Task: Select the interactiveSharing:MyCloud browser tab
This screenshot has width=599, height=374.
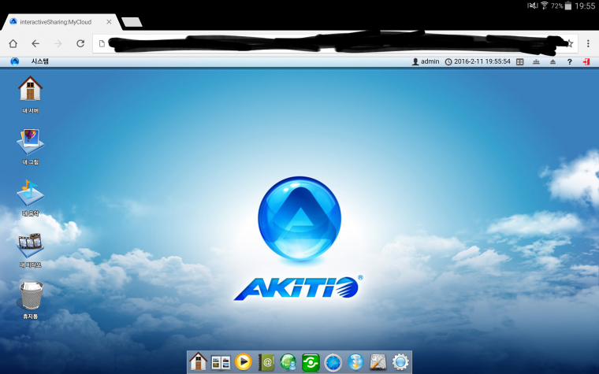Action: click(61, 22)
